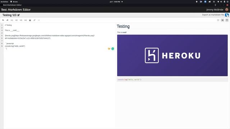The width and height of the screenshot is (230, 129).
Task: Click the redo arrow in the editor toolbar
Action: coord(7,20)
